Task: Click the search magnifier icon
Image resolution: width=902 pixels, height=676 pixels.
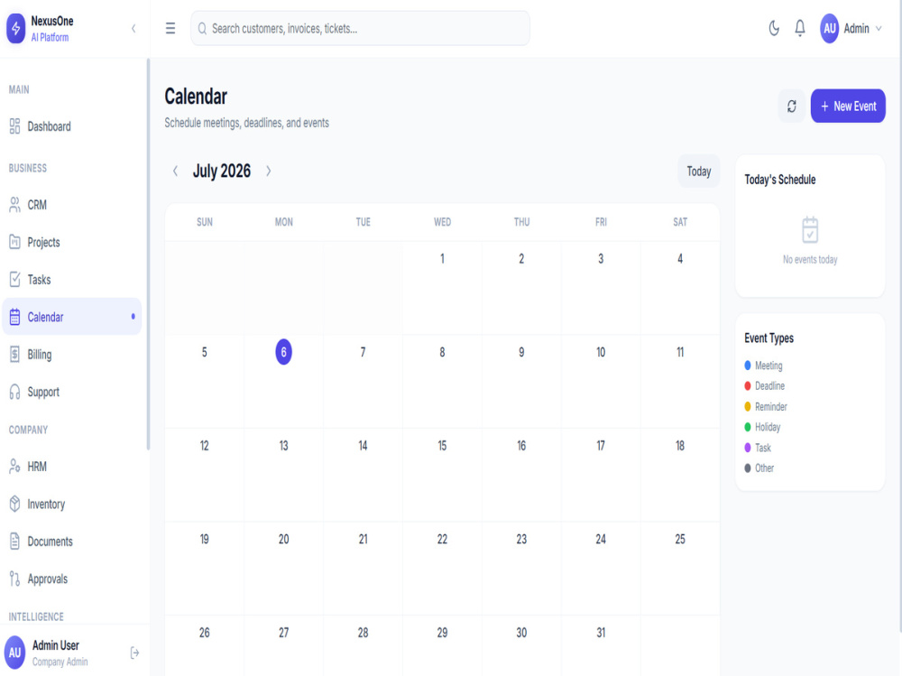Action: click(202, 28)
